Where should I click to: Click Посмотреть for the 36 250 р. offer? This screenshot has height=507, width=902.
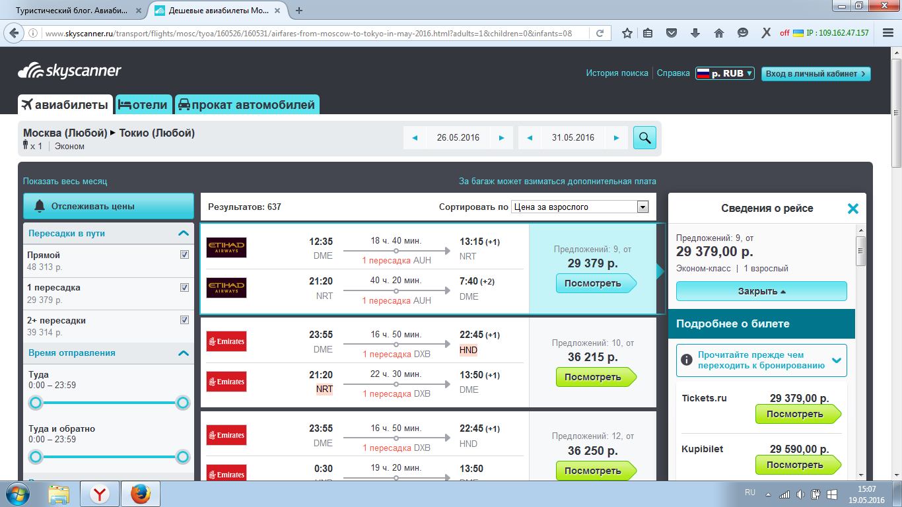596,471
